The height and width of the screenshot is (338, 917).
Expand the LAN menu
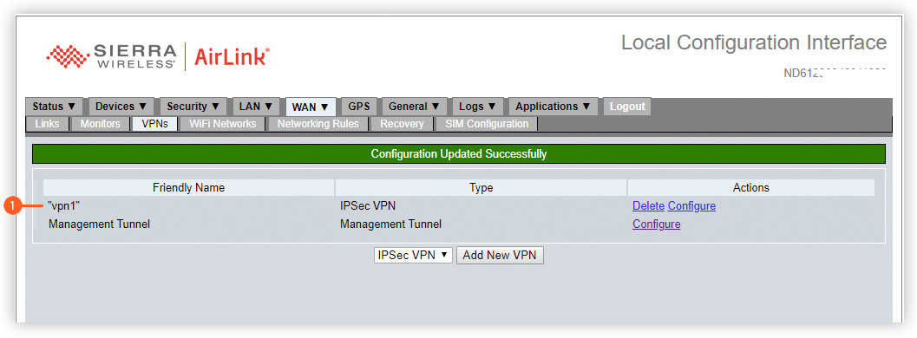click(x=256, y=107)
